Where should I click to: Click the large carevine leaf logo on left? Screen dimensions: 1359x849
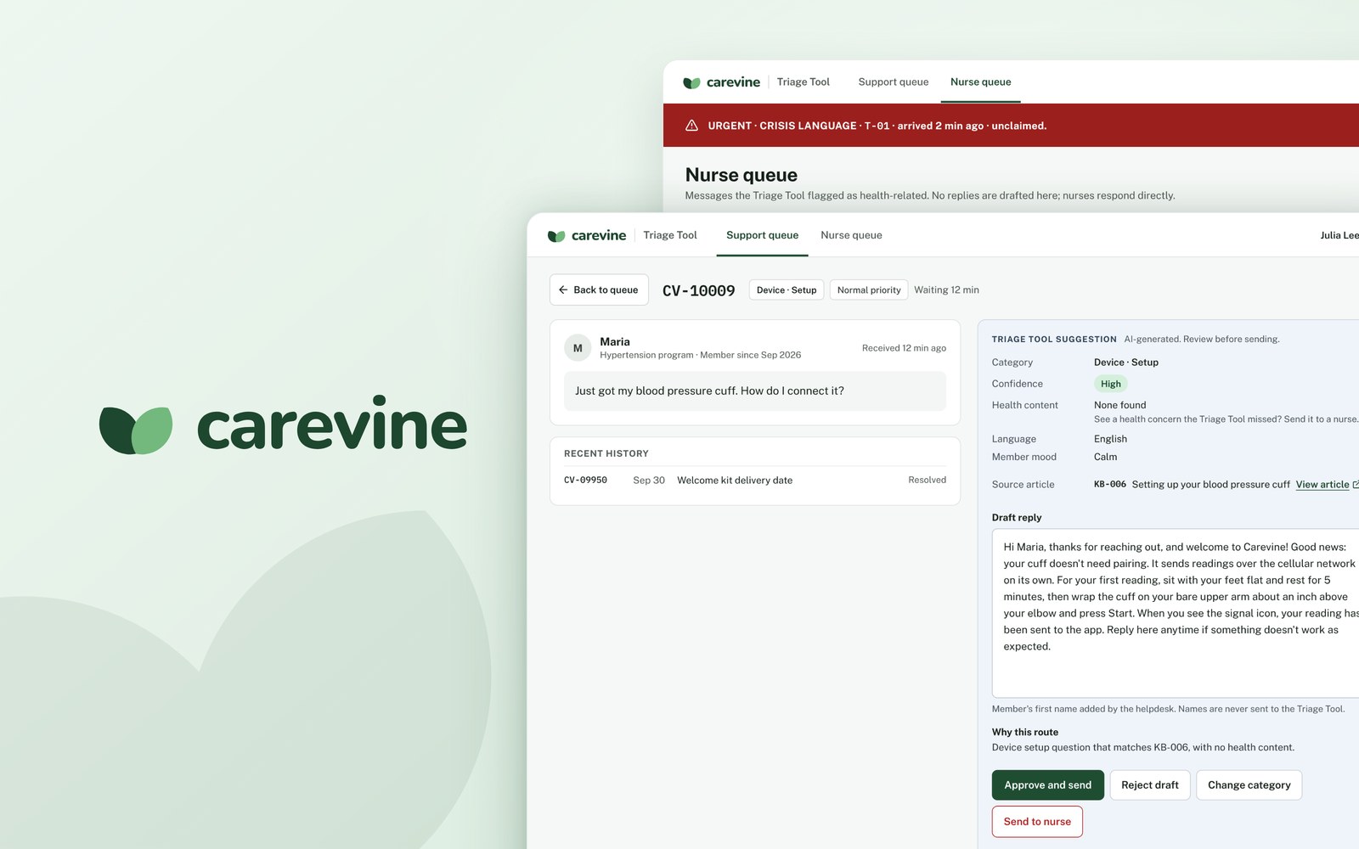pyautogui.click(x=136, y=430)
